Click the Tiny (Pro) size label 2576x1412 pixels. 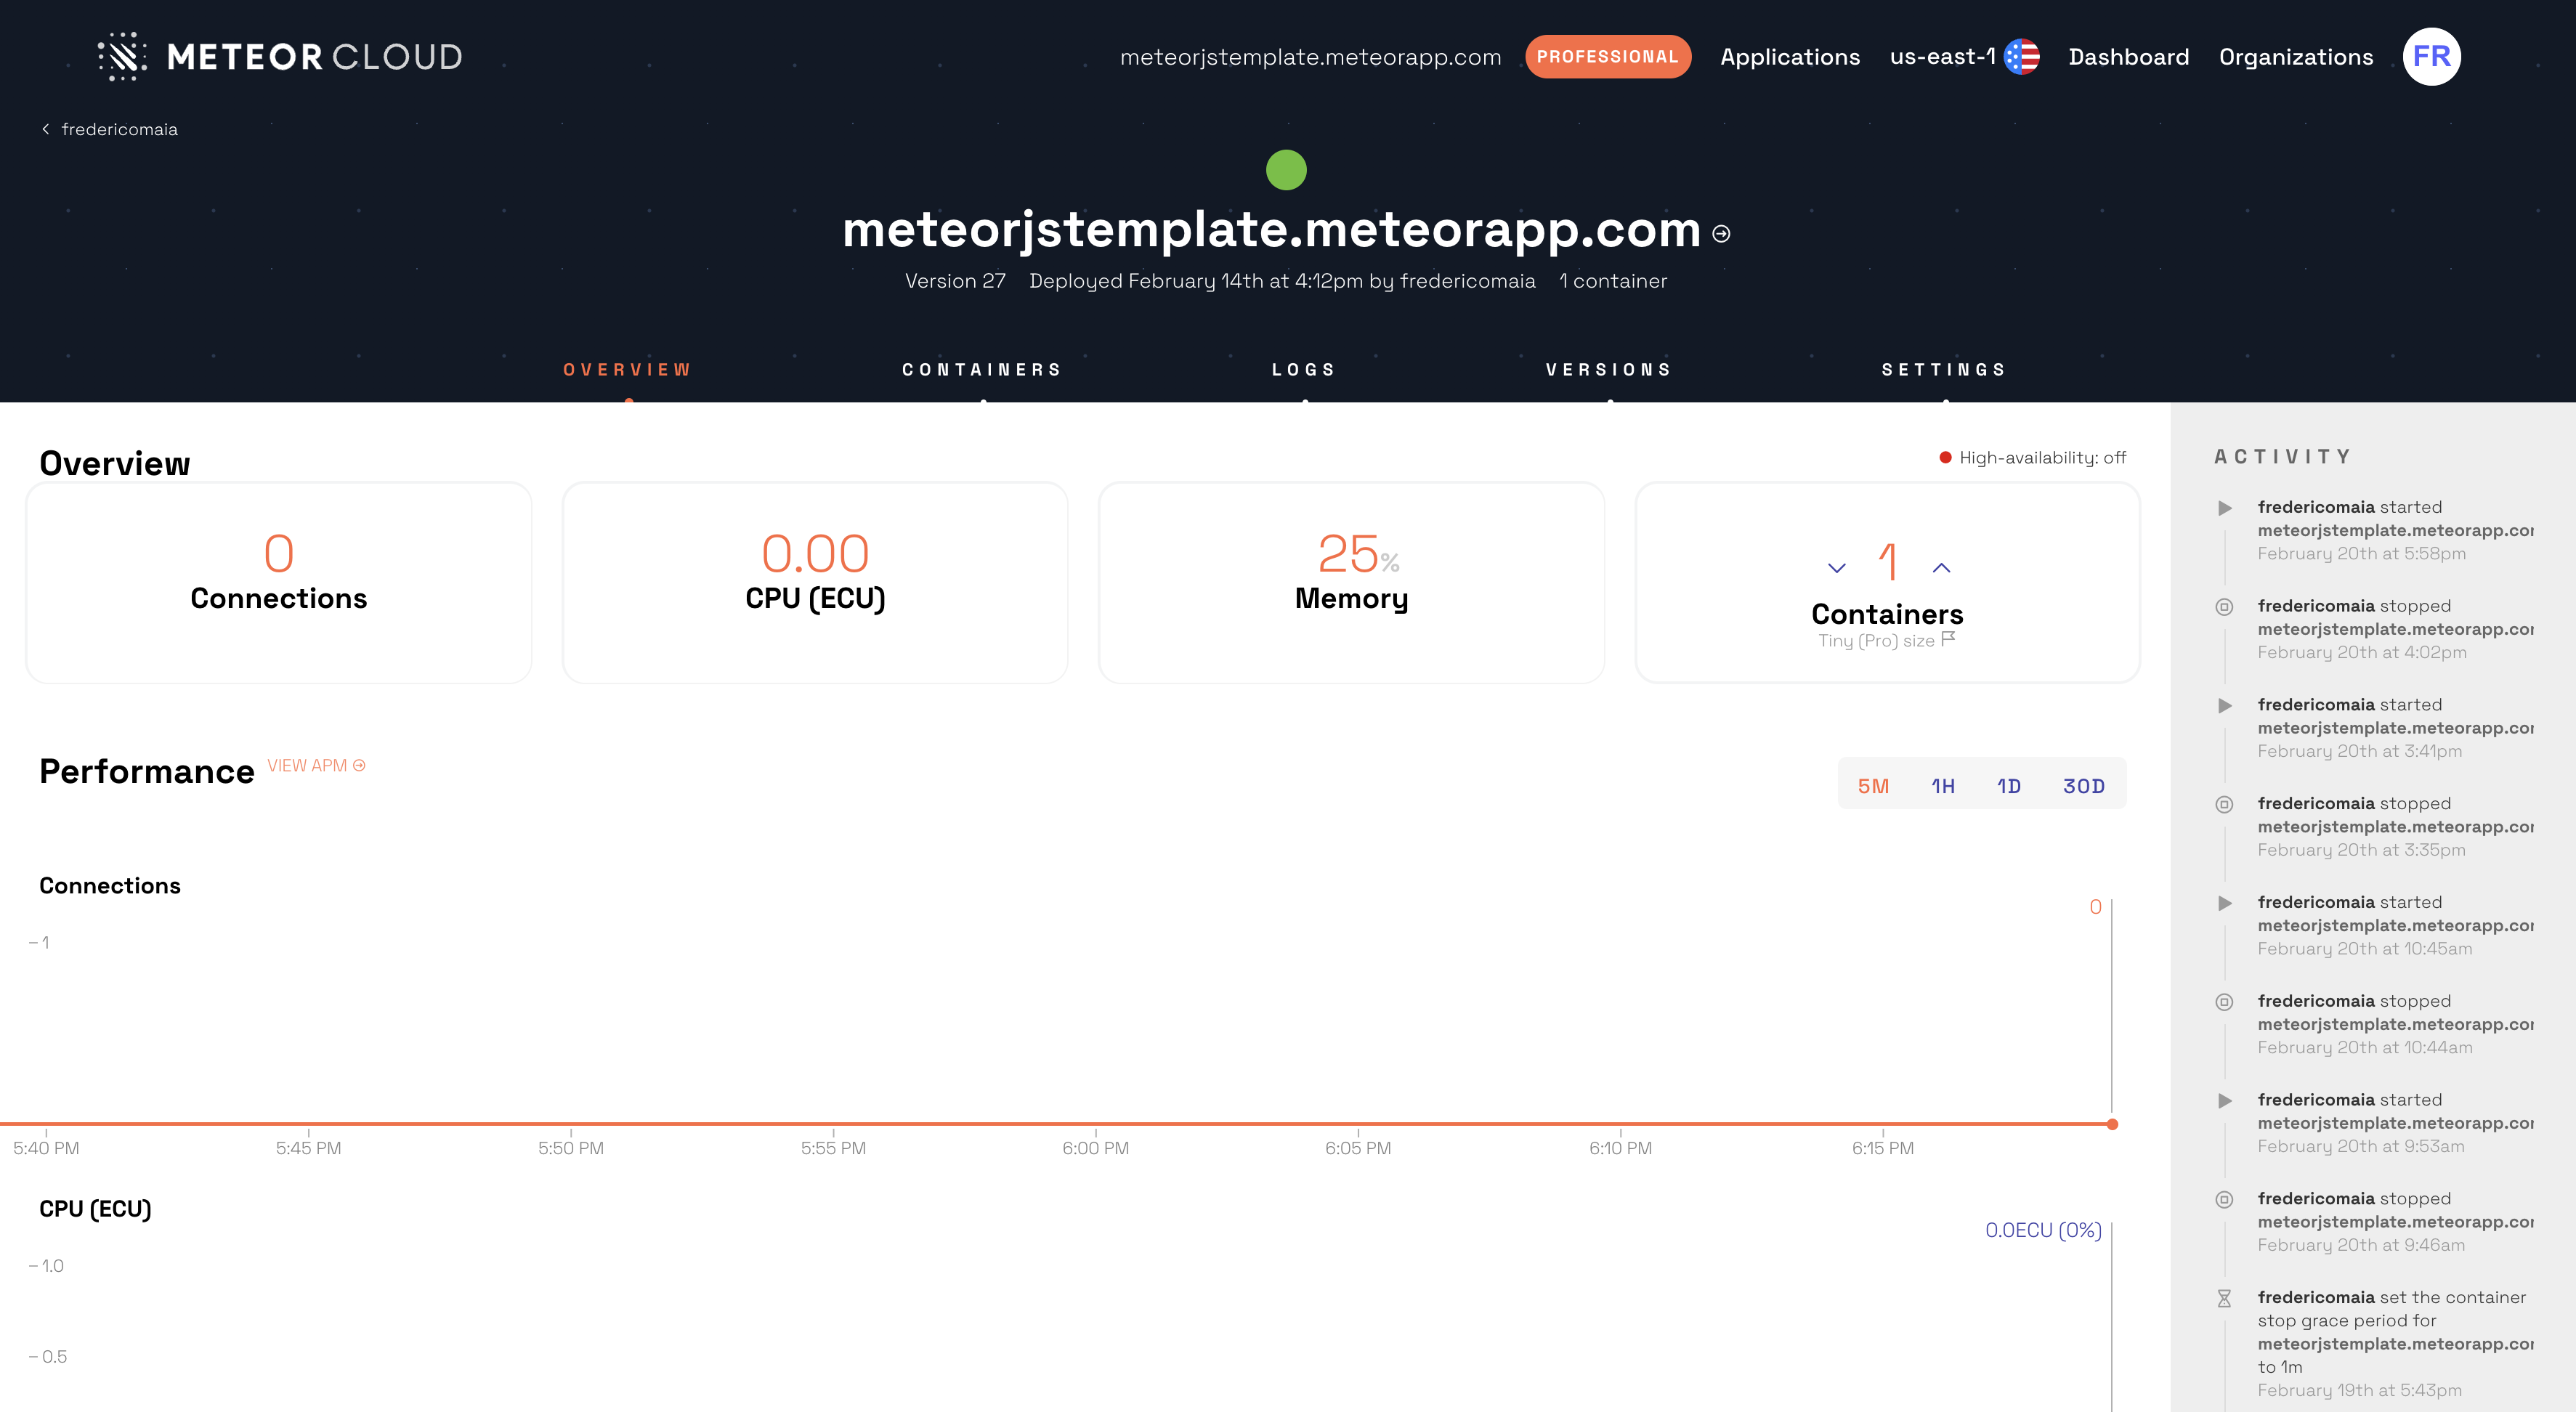[x=1876, y=641]
